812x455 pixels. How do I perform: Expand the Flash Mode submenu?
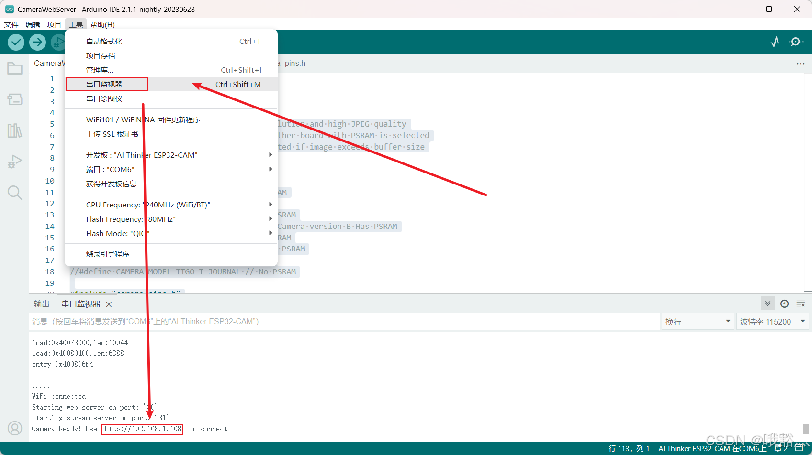pos(171,233)
